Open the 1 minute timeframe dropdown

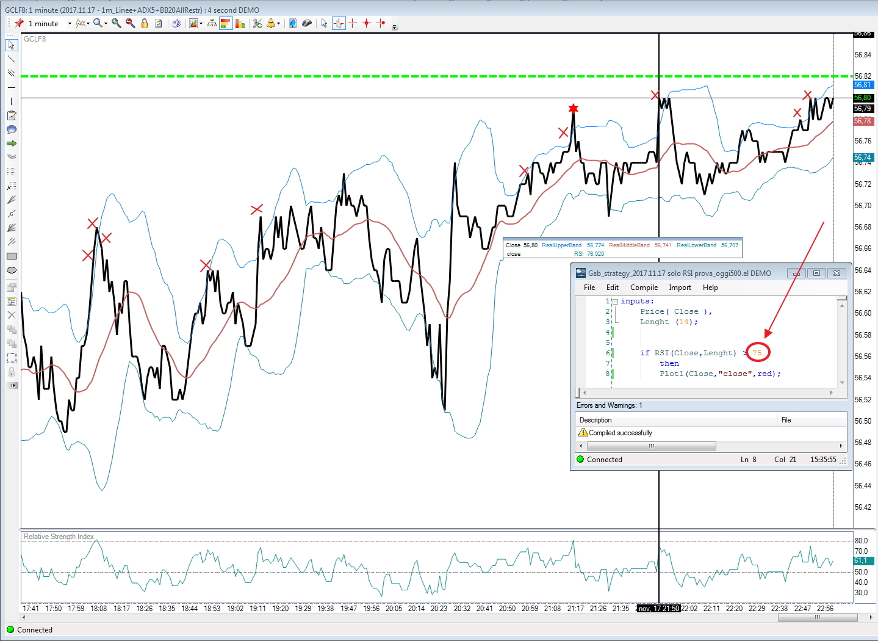click(x=70, y=24)
